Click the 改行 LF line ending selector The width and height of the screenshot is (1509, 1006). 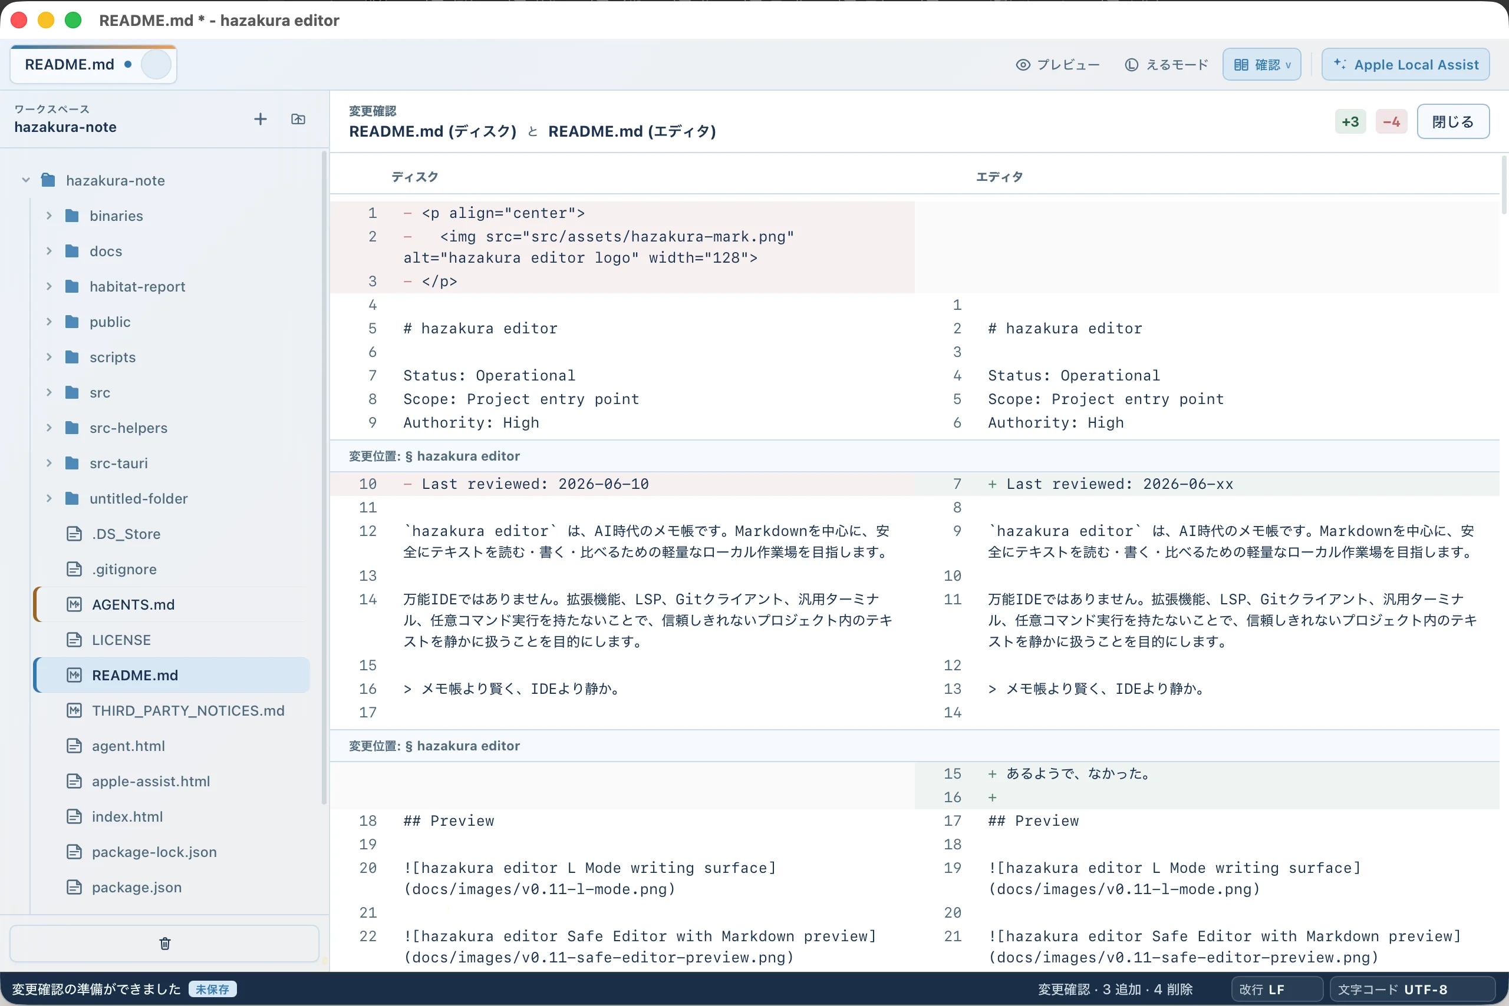[x=1277, y=990]
